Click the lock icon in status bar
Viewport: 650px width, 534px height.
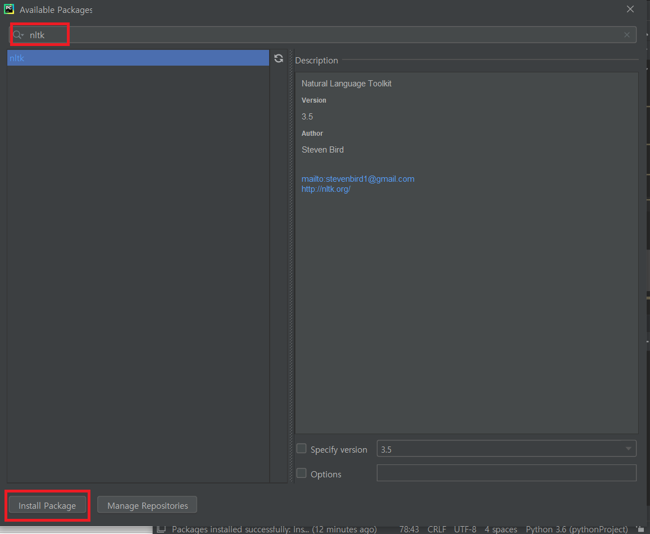click(640, 529)
